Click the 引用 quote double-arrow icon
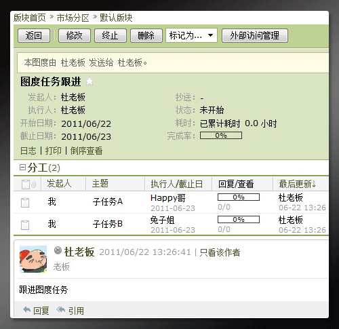 pos(60,309)
